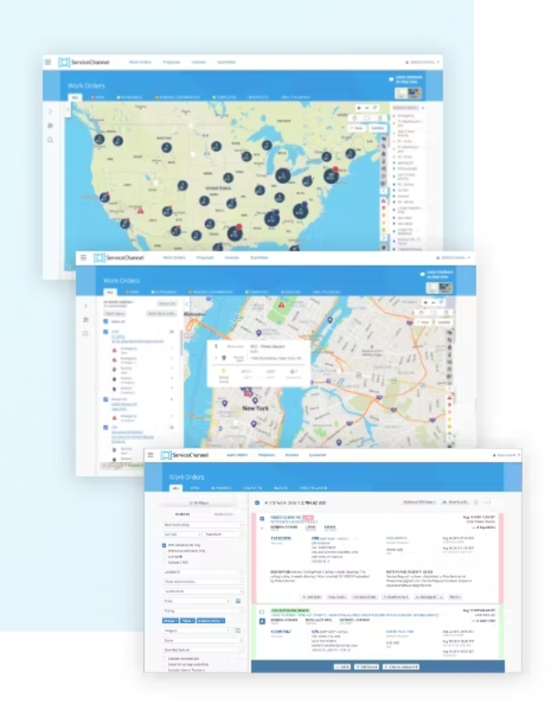Click the search icon in US map window's left rail

(51, 140)
